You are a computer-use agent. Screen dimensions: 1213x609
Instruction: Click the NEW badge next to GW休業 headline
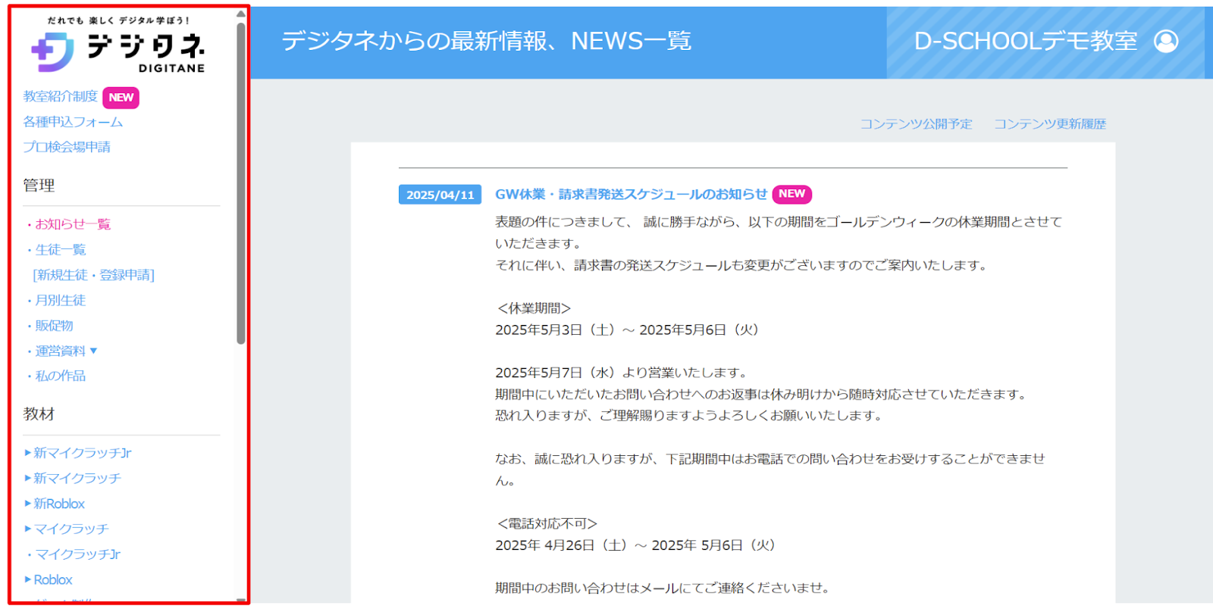(x=791, y=194)
